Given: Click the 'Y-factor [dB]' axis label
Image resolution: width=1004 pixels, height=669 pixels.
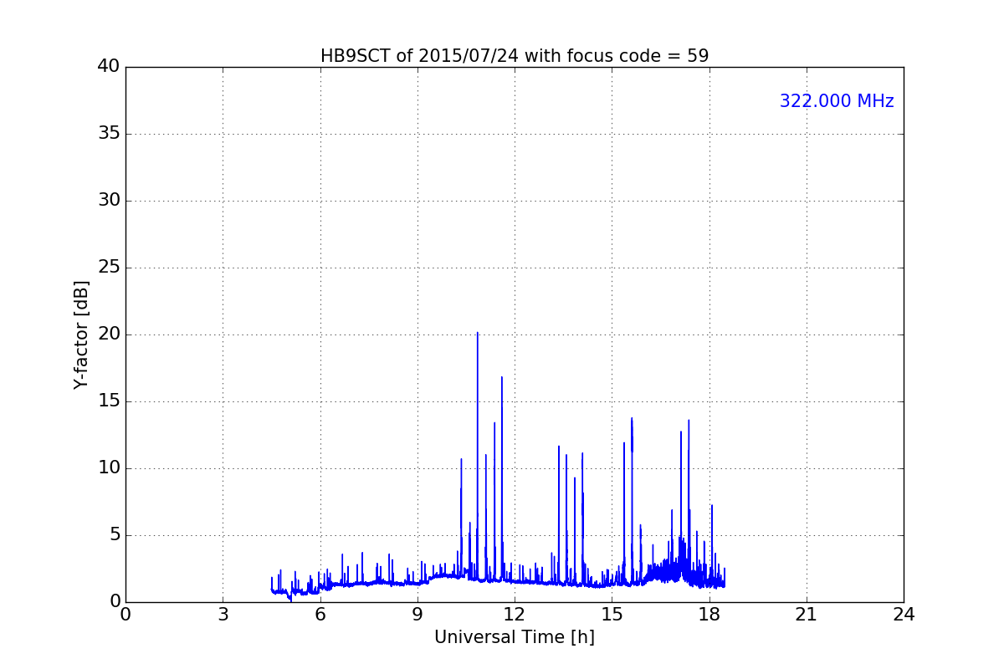Looking at the screenshot, I should coord(81,334).
